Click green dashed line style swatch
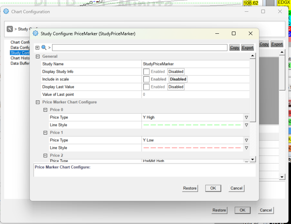Viewport: 291px width, 224px height. coord(192,125)
